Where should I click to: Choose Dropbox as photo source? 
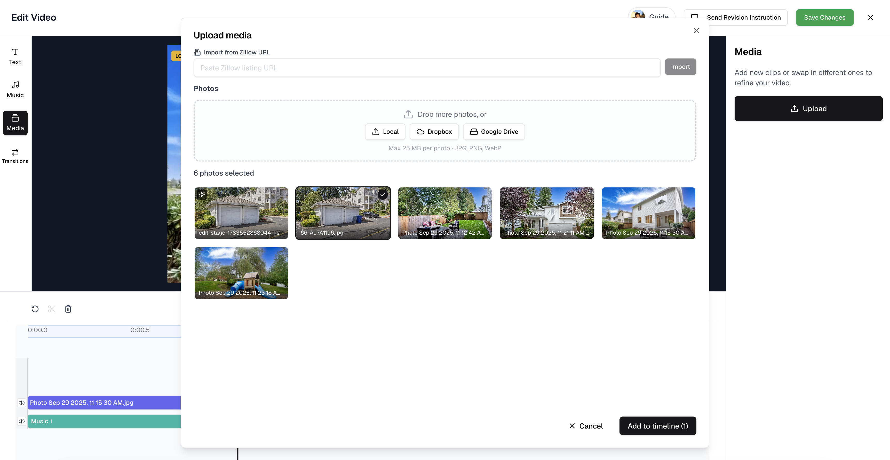click(434, 132)
